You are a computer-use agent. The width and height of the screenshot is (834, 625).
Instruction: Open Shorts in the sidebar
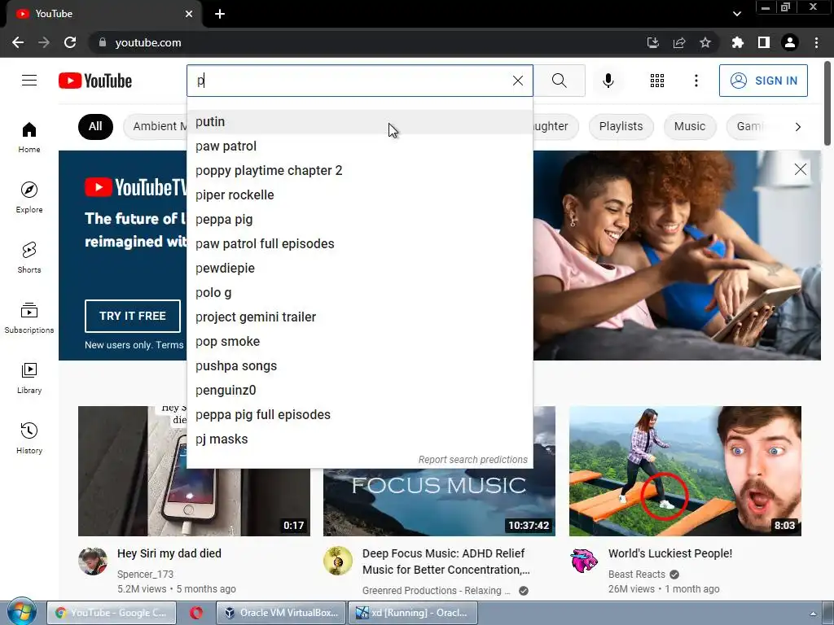click(x=29, y=258)
